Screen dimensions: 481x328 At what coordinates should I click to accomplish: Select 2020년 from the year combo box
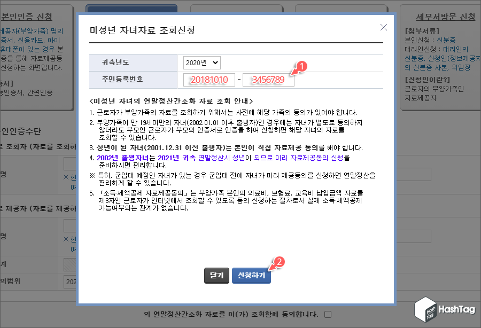pos(203,63)
